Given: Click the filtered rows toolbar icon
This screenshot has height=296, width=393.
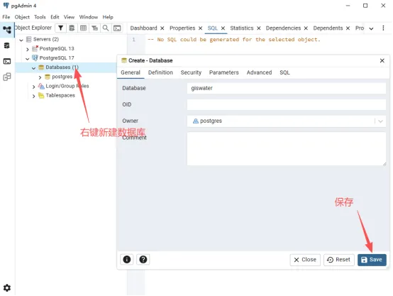Looking at the screenshot, I should pos(94,28).
